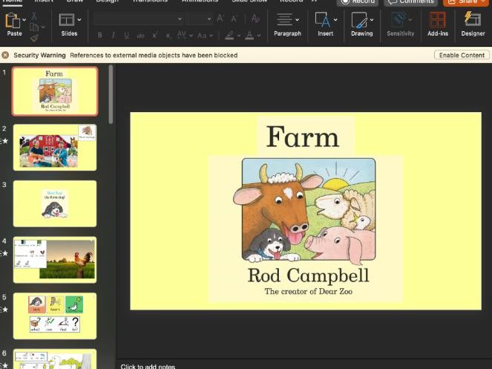Open the Designer icon
Screen dimensions: 492x369
(473, 19)
